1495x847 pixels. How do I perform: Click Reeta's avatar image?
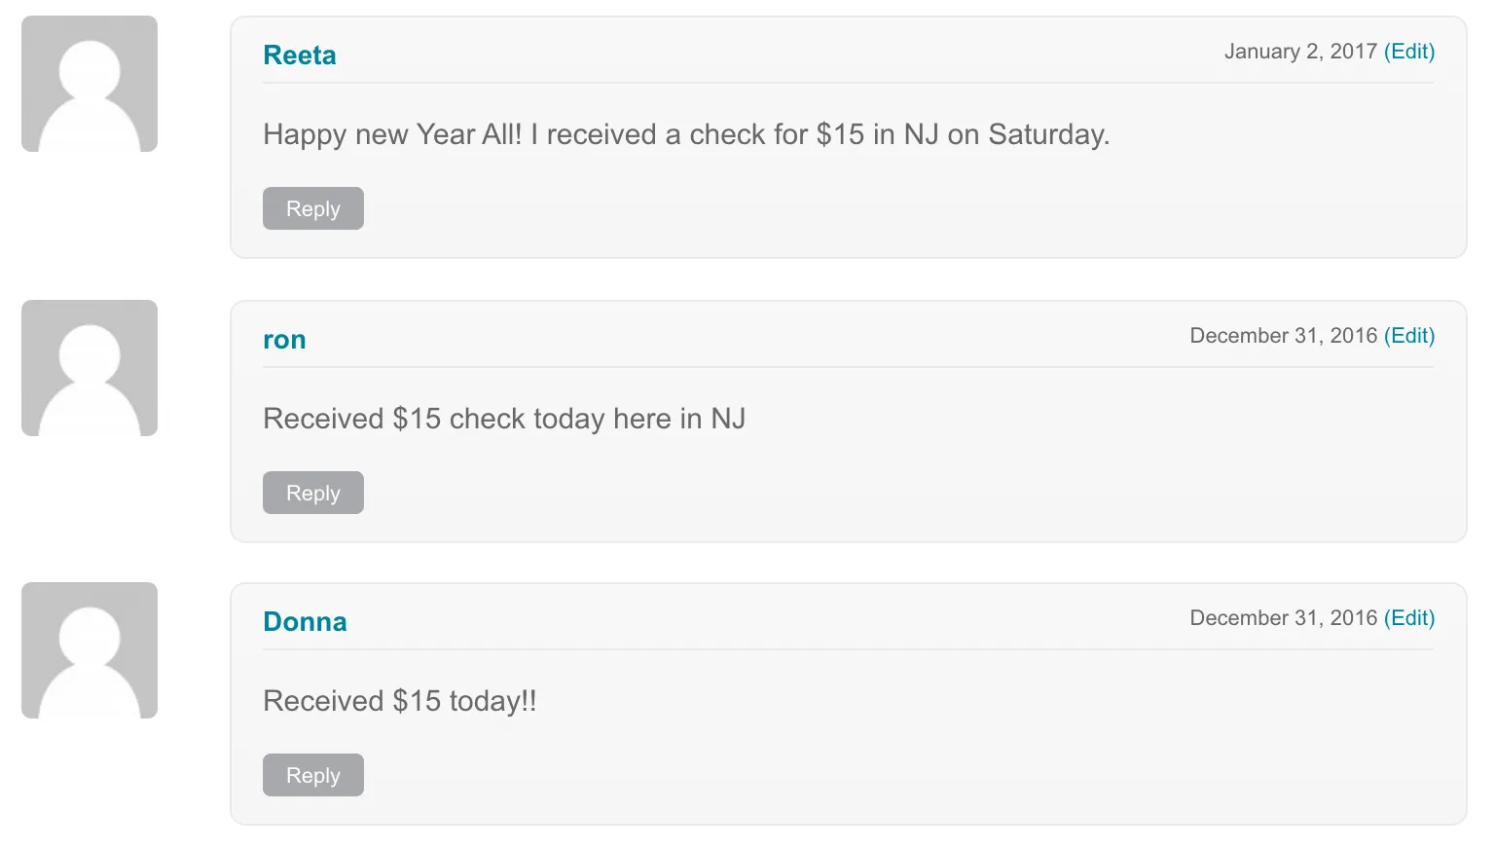click(x=90, y=84)
